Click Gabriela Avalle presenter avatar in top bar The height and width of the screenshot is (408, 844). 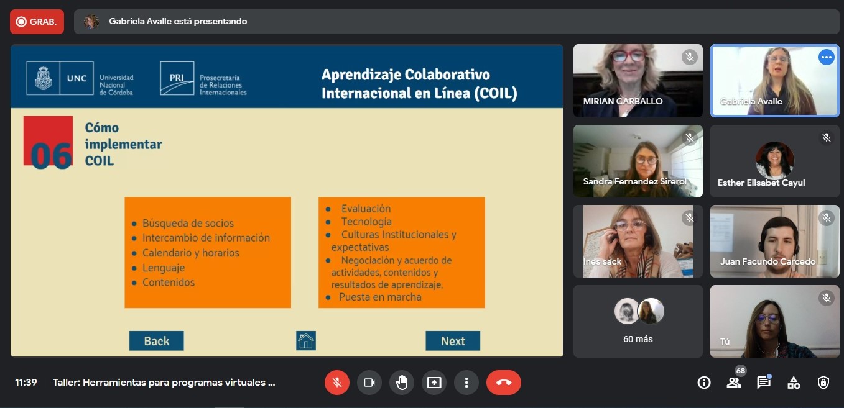coord(91,22)
